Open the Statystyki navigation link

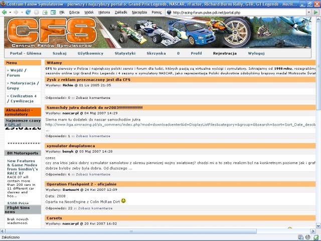click(125, 53)
